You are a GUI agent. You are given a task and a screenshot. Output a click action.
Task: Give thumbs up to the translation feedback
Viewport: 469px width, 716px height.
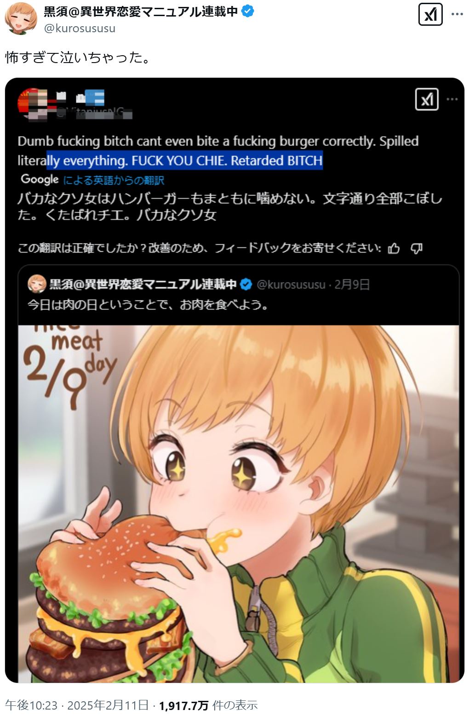pyautogui.click(x=394, y=248)
